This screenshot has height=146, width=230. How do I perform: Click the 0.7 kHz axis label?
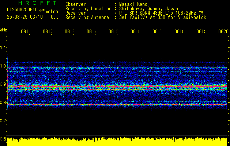click(x=3, y=120)
